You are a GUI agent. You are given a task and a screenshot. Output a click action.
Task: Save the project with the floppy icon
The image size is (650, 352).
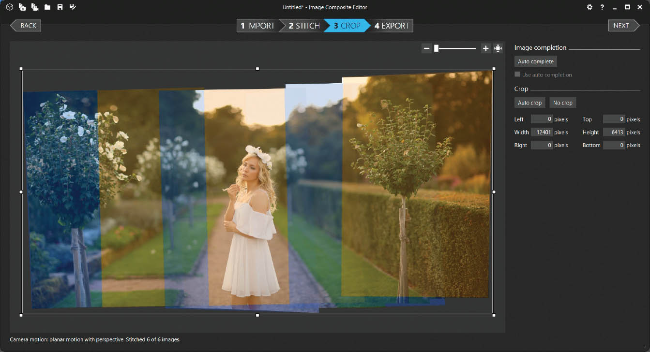click(60, 7)
